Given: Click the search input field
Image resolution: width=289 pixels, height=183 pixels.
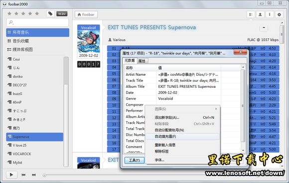Looking at the screenshot, I should 37,22.
